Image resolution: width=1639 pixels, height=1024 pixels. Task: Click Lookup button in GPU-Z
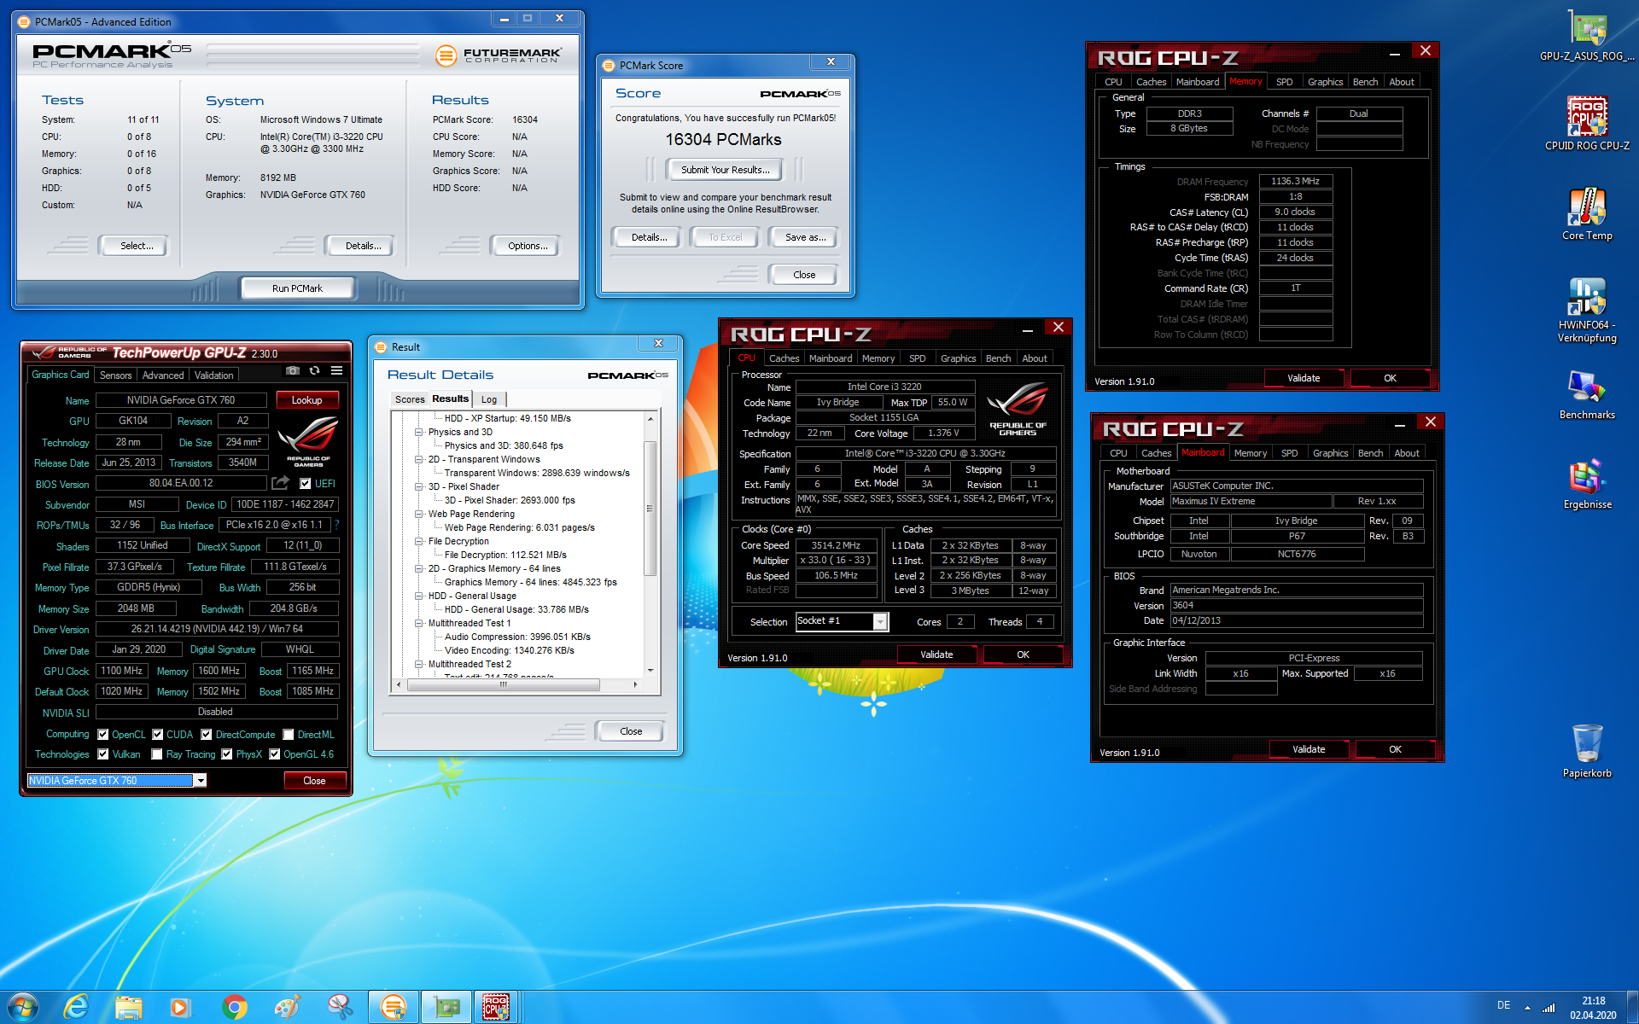[x=307, y=400]
